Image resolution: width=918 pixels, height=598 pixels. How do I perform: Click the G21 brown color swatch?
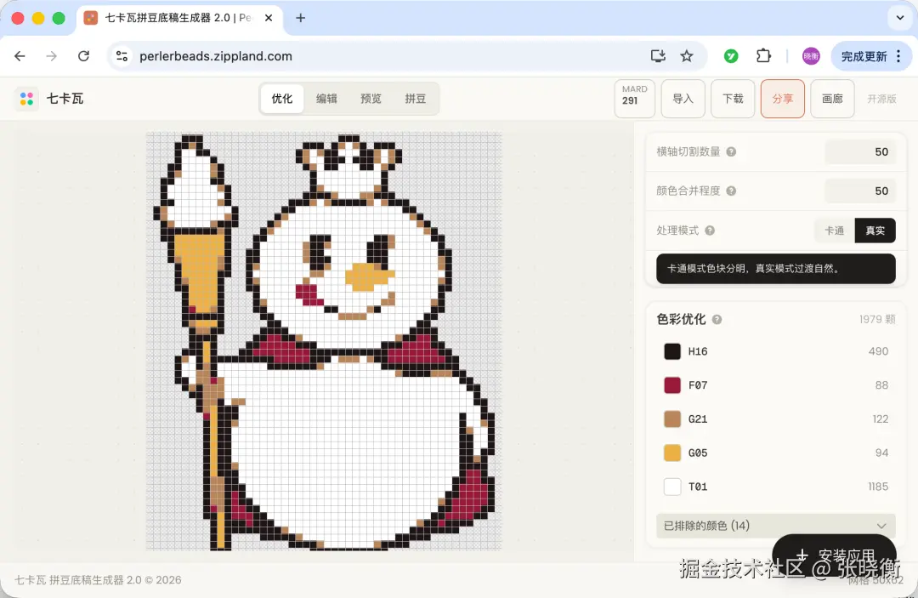672,419
